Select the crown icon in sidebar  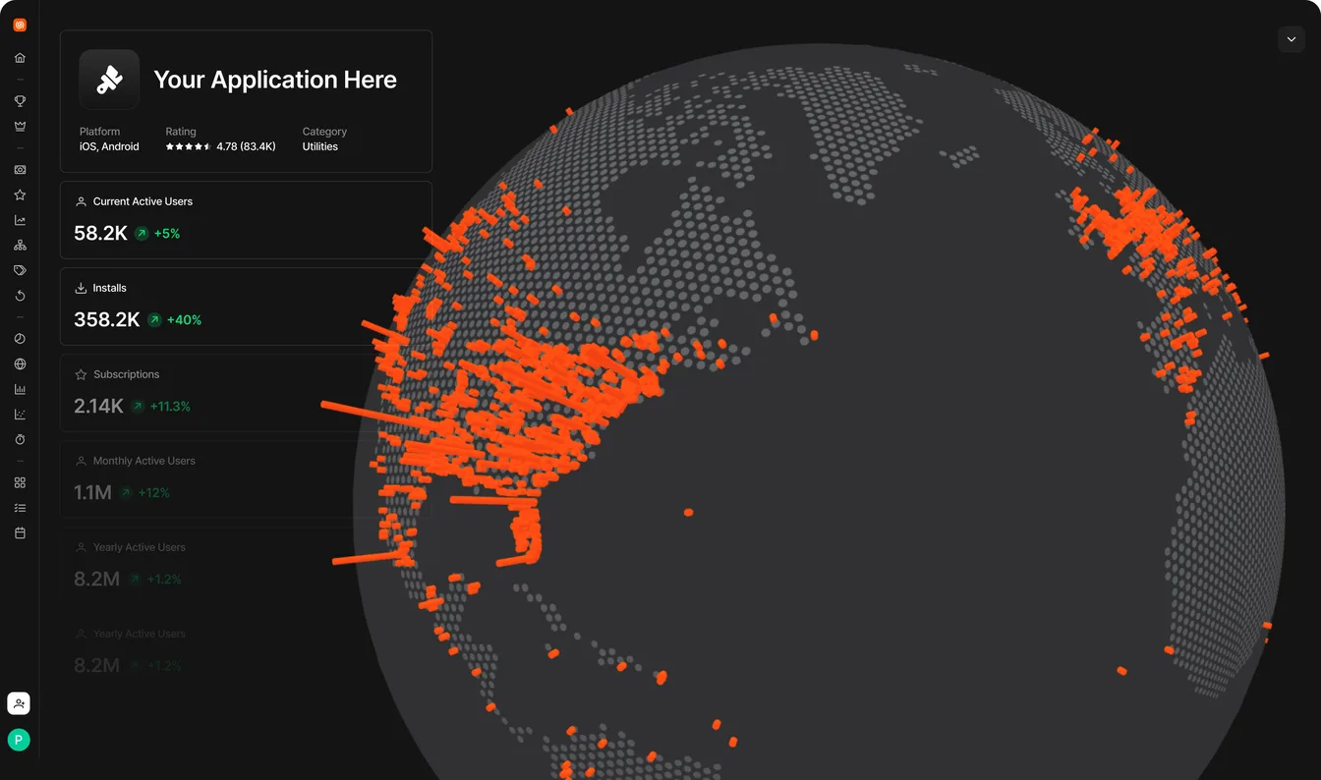pyautogui.click(x=20, y=126)
